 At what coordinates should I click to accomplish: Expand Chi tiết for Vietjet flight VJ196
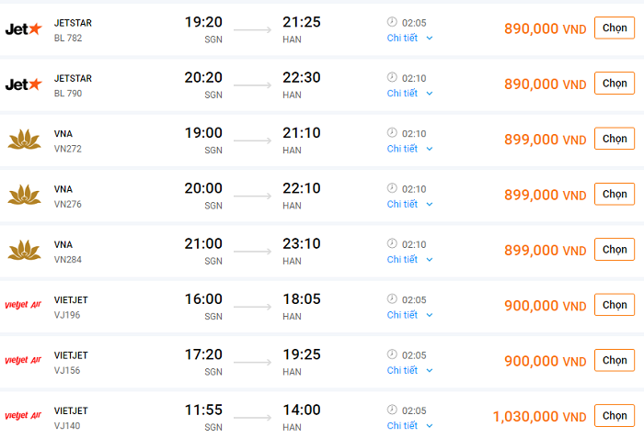point(409,315)
